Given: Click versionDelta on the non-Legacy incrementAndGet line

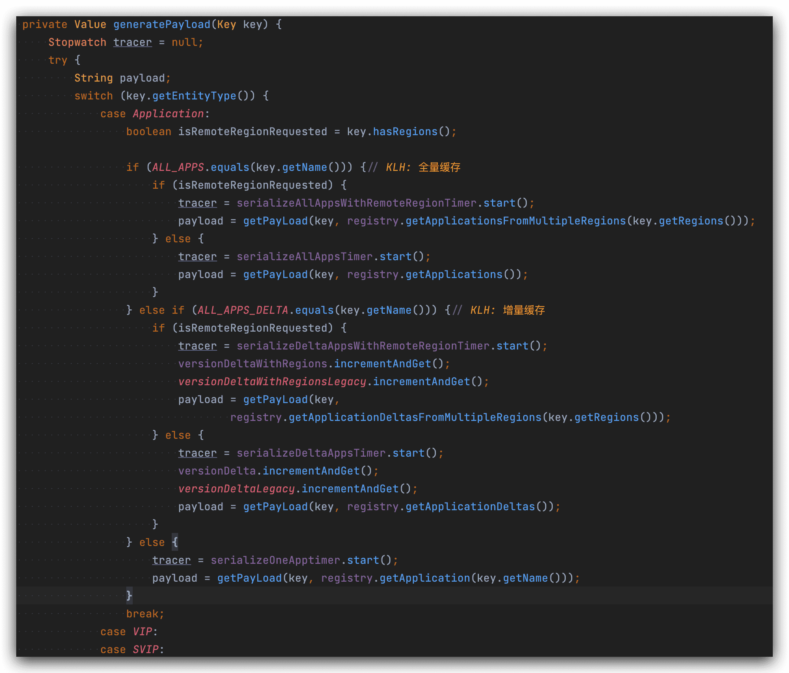Looking at the screenshot, I should coord(217,471).
